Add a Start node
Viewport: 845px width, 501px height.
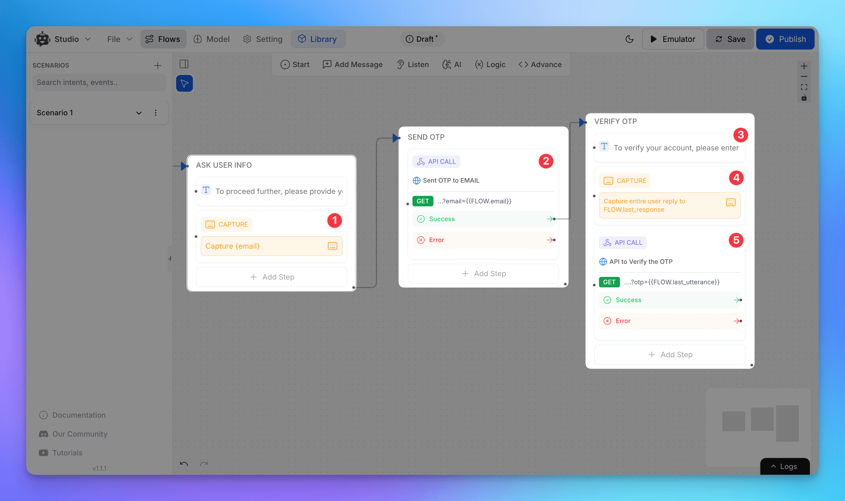coord(295,64)
